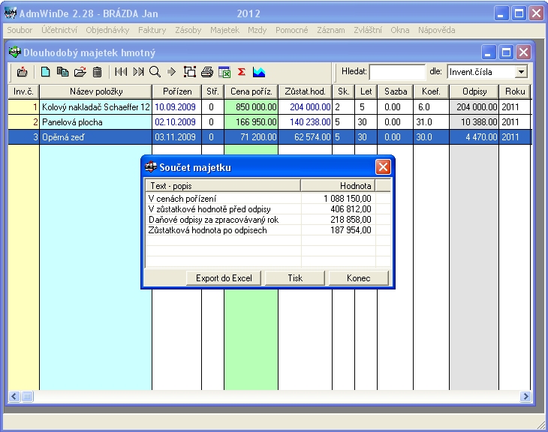Click the Excel table export icon
This screenshot has width=548, height=432.
coord(224,72)
